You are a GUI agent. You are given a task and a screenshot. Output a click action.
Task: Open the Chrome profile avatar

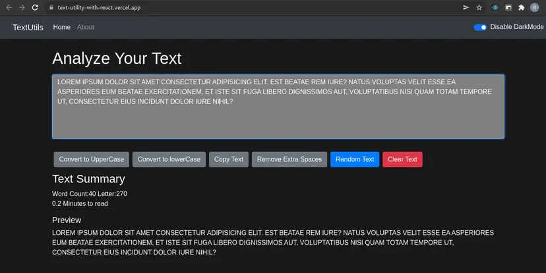(534, 8)
